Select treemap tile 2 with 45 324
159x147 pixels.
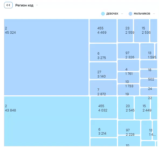click(x=46, y=57)
